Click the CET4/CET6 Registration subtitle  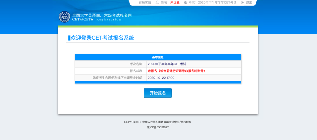[97, 20]
